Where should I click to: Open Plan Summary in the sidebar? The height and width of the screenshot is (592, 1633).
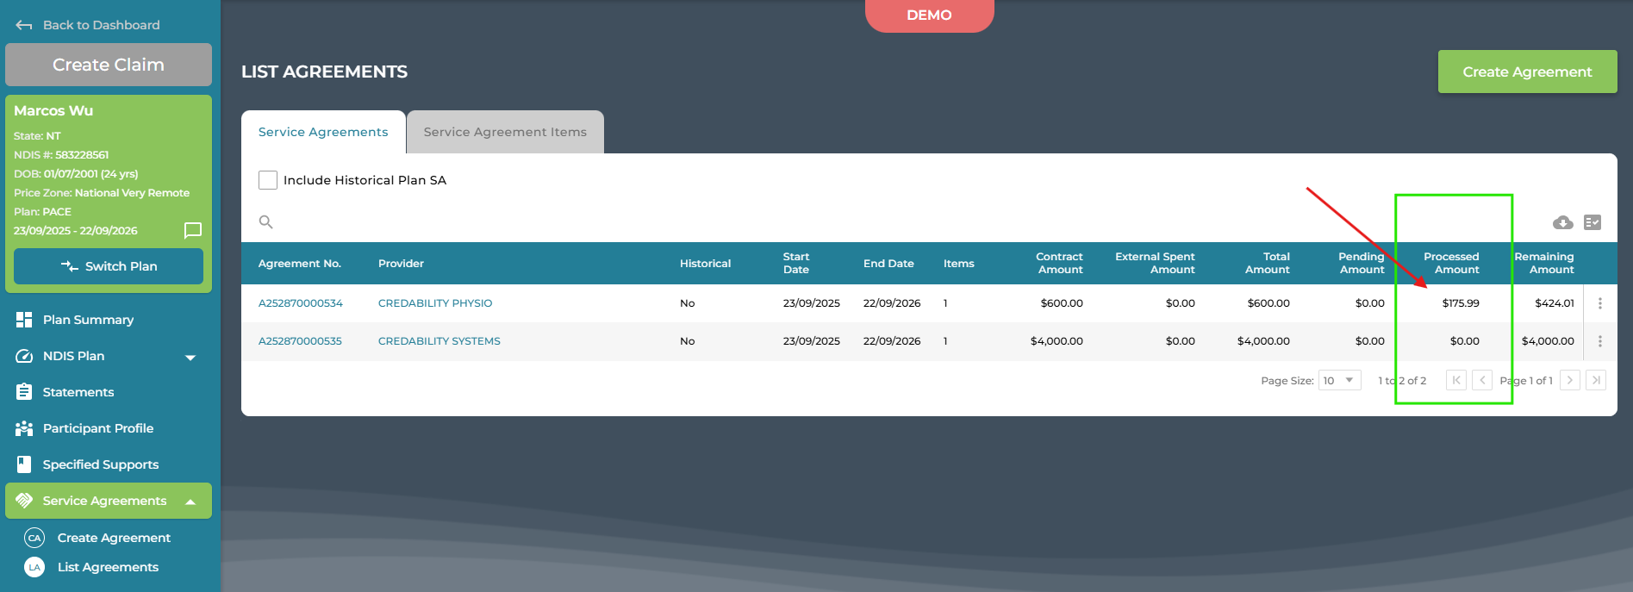click(x=88, y=320)
